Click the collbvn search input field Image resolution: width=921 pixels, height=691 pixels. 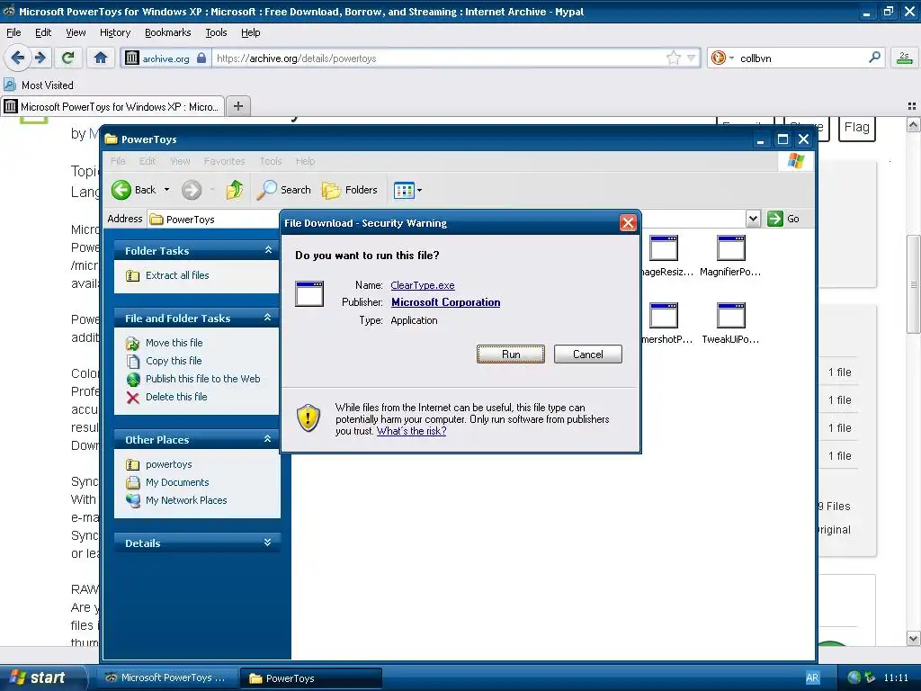(801, 58)
